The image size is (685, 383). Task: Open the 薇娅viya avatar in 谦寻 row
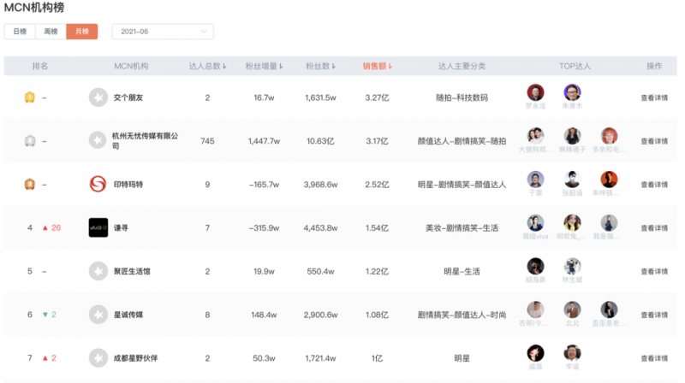pyautogui.click(x=535, y=223)
